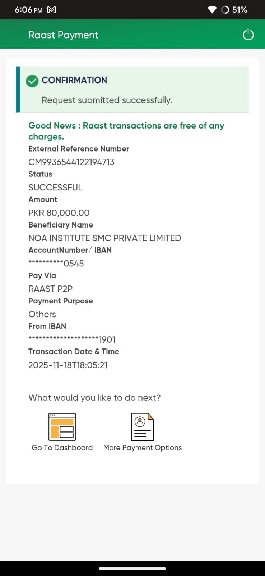The image size is (265, 576).
Task: Select the SUCCESSFUL status value
Action: [55, 187]
